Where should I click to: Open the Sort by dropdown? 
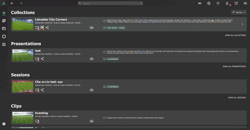coord(239,13)
